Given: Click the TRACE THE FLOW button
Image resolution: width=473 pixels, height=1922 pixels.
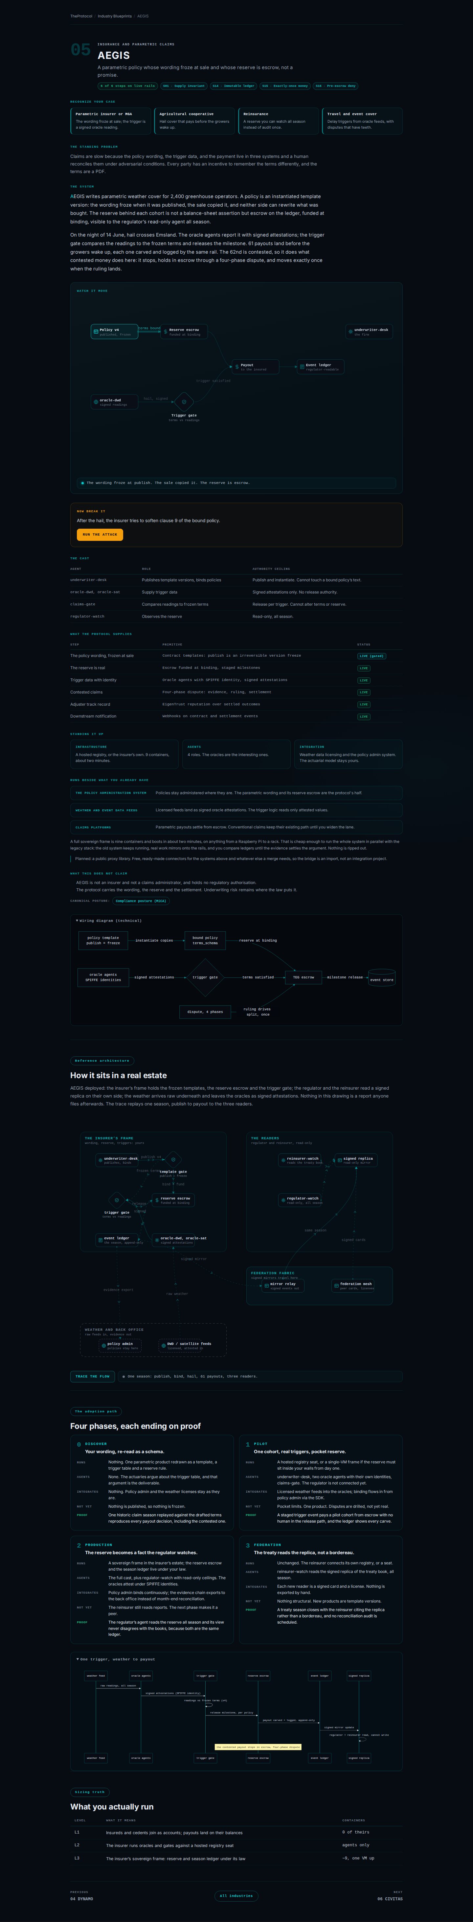Looking at the screenshot, I should click(x=92, y=1376).
